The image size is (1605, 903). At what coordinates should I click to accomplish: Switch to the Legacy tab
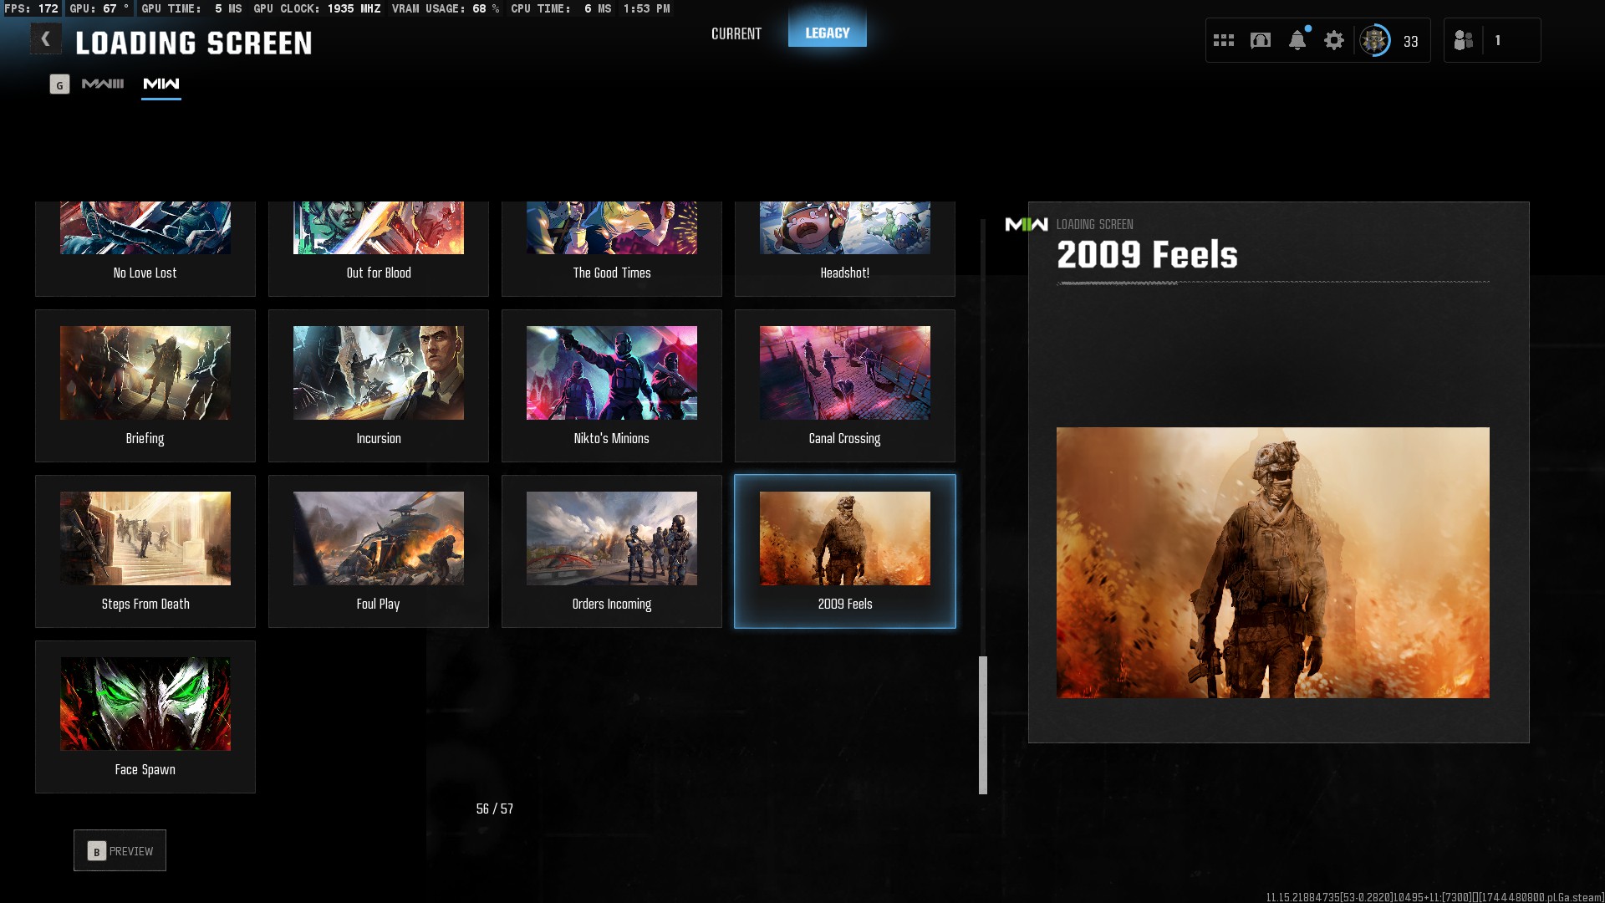828,33
